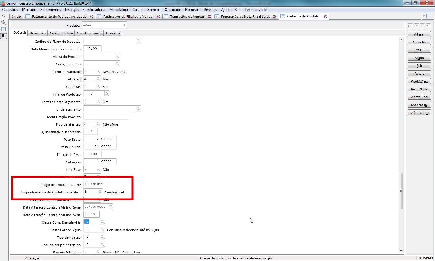This screenshot has height=261, width=435.
Task: Click the wrench icon in left sidebar
Action: [x=4, y=23]
